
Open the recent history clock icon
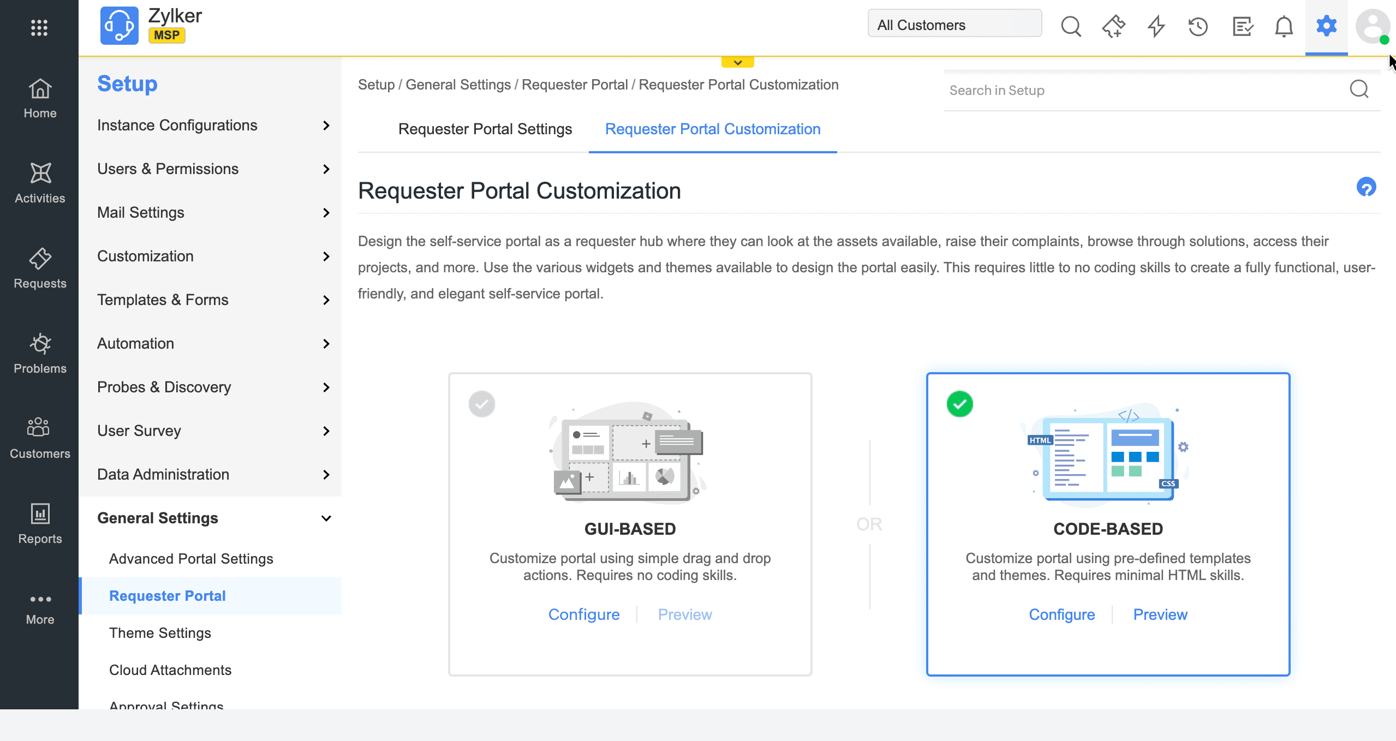[x=1198, y=26]
